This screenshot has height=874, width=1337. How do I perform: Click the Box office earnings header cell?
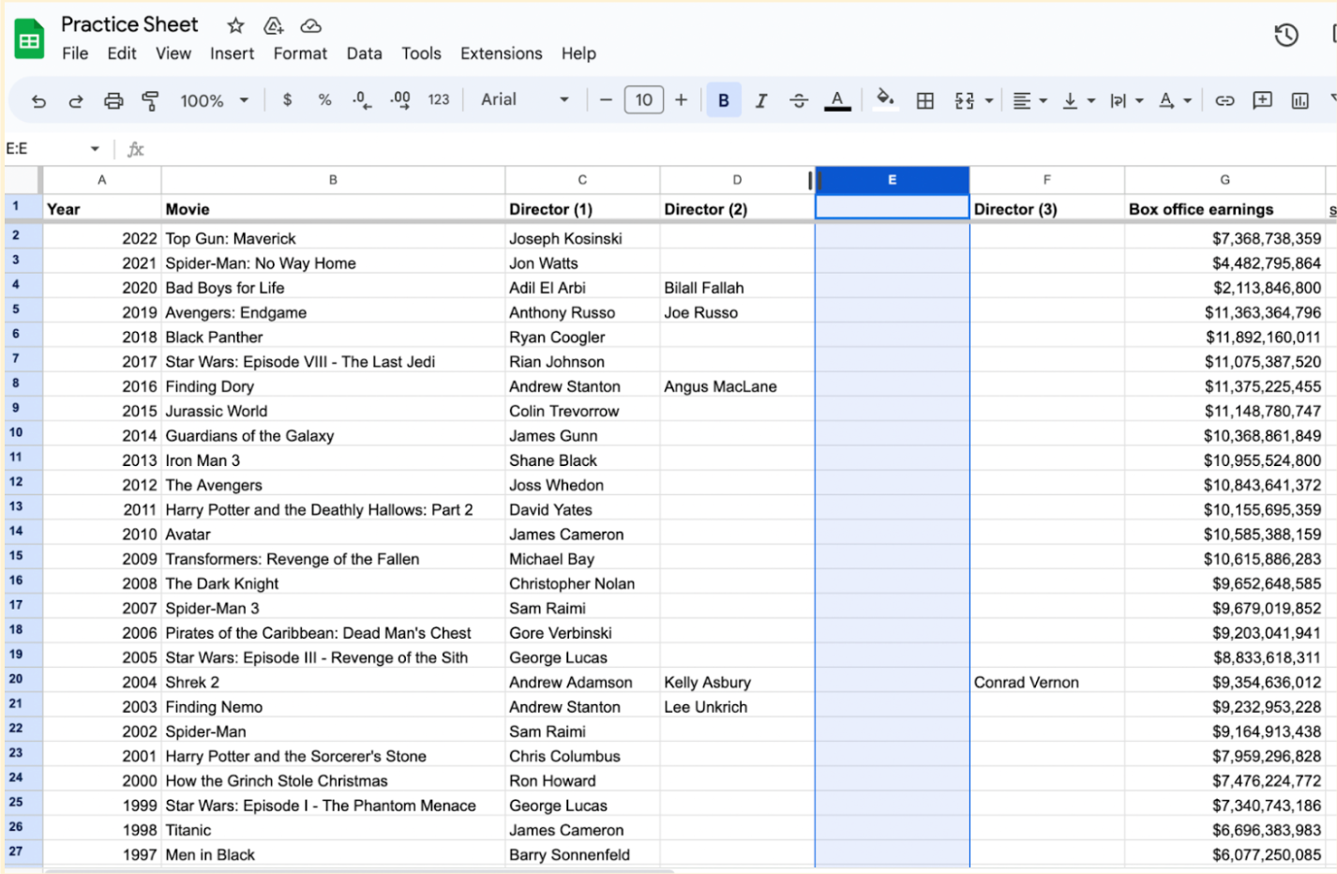1224,209
